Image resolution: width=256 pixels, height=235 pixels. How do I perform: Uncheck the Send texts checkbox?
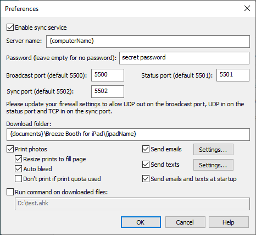pyautogui.click(x=146, y=165)
